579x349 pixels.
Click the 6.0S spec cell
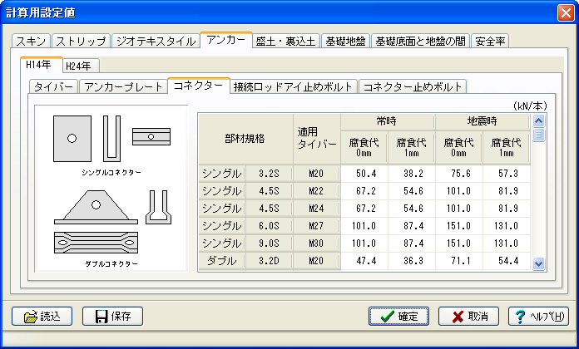pyautogui.click(x=270, y=226)
